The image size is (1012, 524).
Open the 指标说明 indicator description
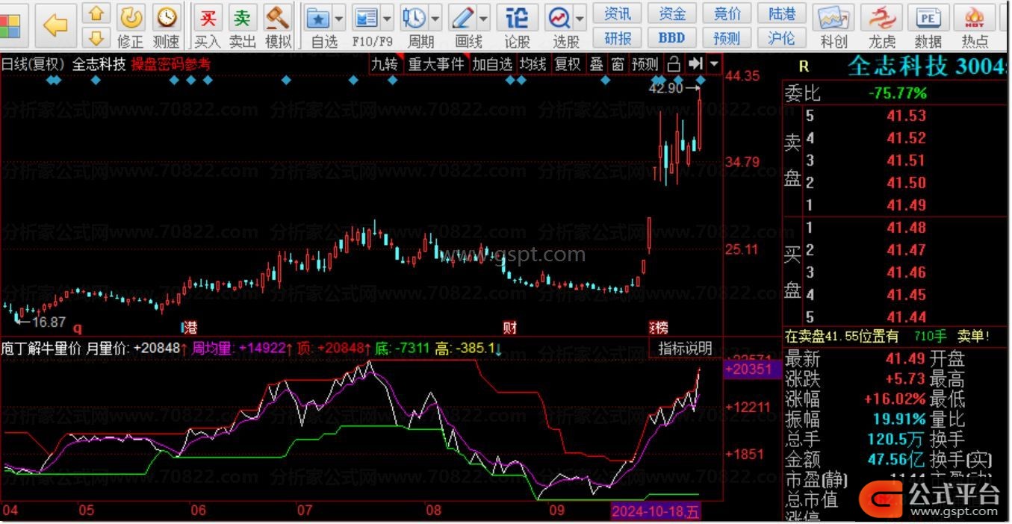pos(685,348)
